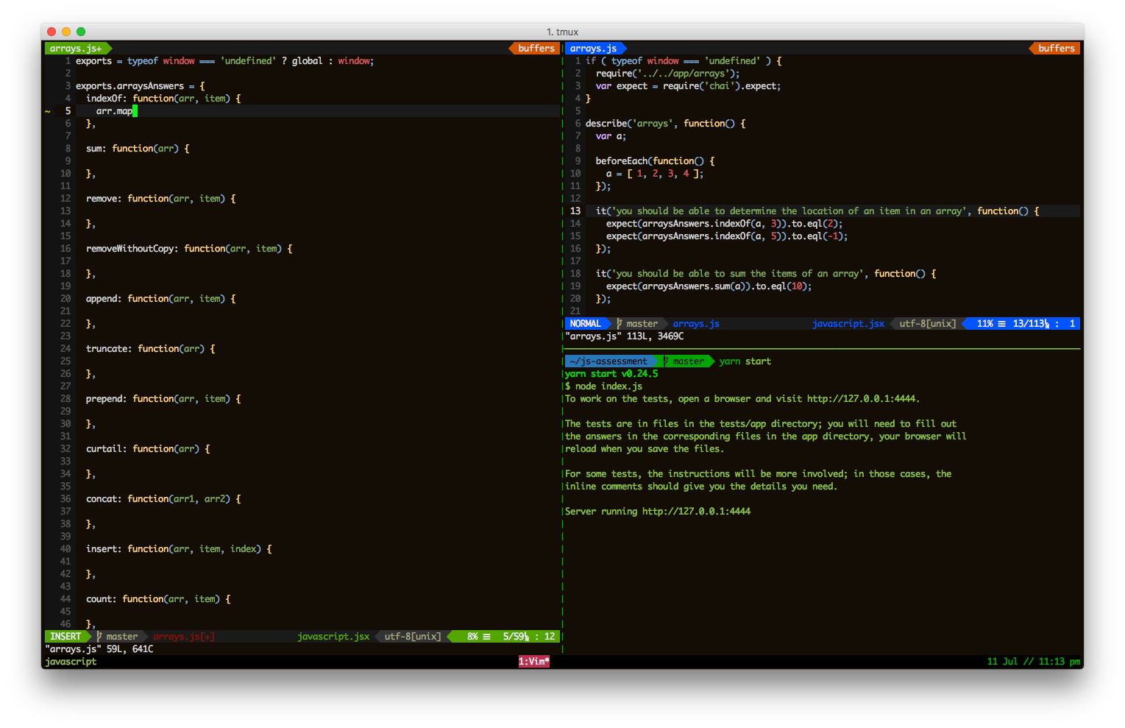The height and width of the screenshot is (728, 1125).
Task: Click '8%' position in left status line
Action: pyautogui.click(x=472, y=637)
